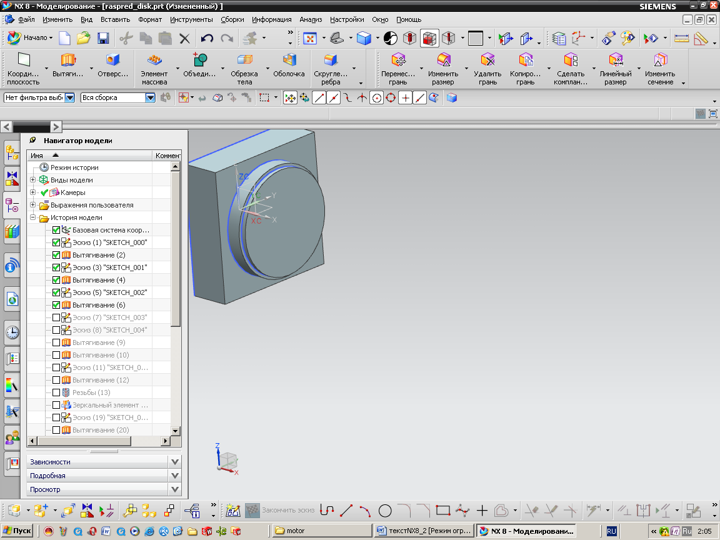This screenshot has height=540, width=720.
Task: Select the Shell (Оболочка) tool
Action: pos(289,65)
